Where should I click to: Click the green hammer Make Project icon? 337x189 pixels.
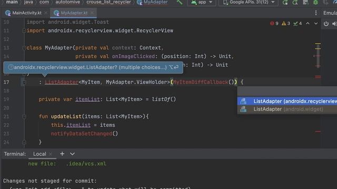(180, 2)
